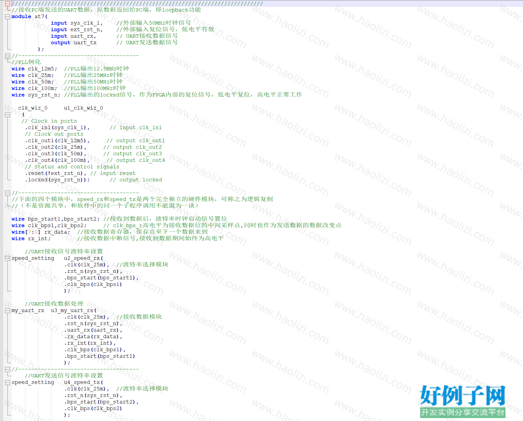Collapse the top slash comment block fold marker
The width and height of the screenshot is (523, 421).
pos(8,4)
